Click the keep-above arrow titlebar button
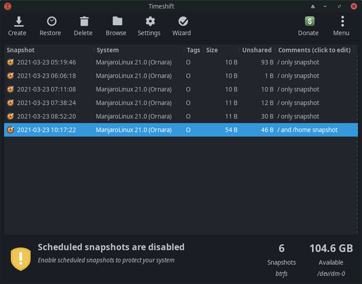The image size is (362, 284). pyautogui.click(x=313, y=6)
